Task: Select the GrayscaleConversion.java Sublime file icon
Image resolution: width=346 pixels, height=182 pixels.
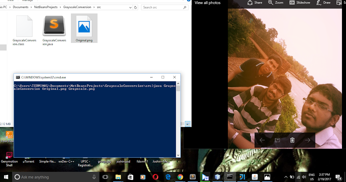Action: (54, 26)
